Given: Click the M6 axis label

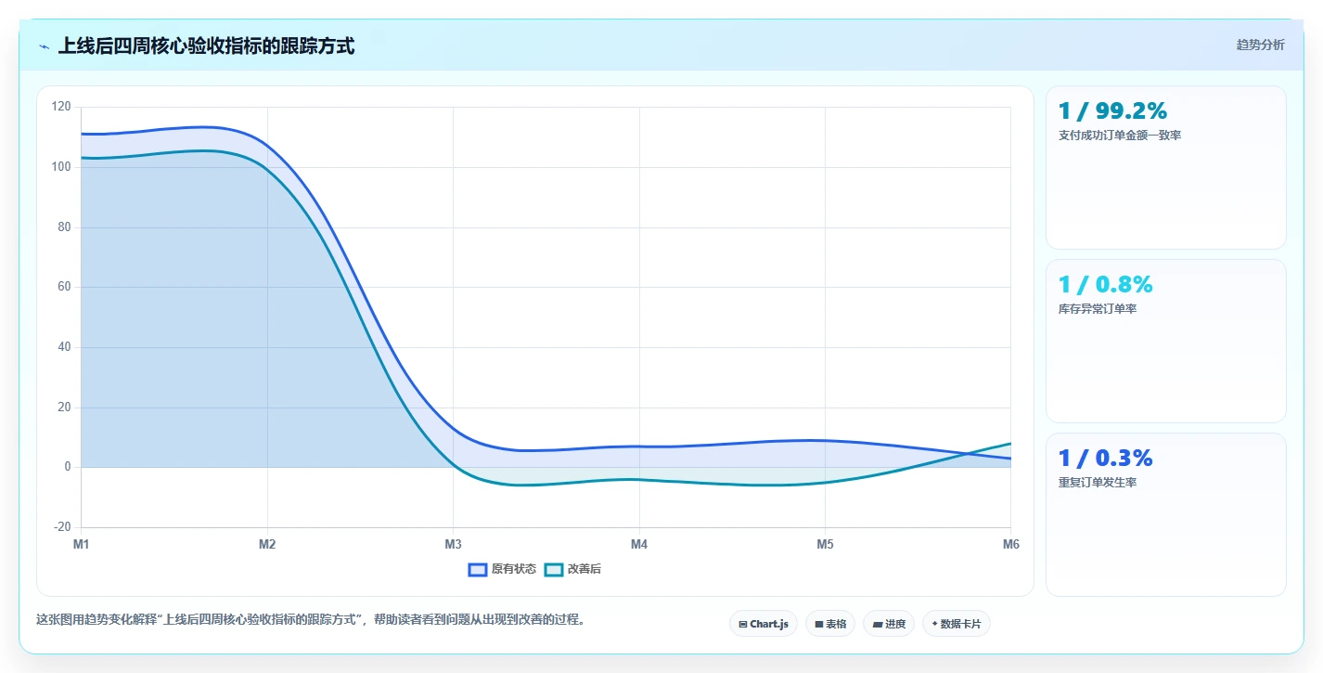Looking at the screenshot, I should pos(1010,545).
